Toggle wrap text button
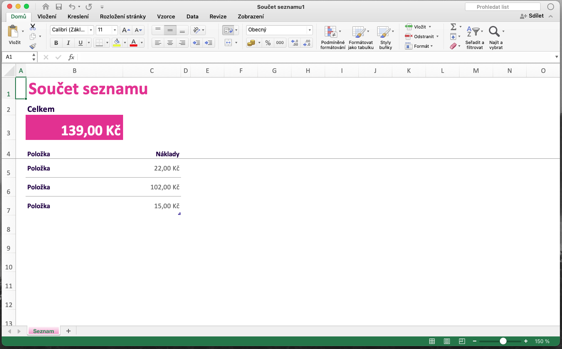 click(x=228, y=30)
